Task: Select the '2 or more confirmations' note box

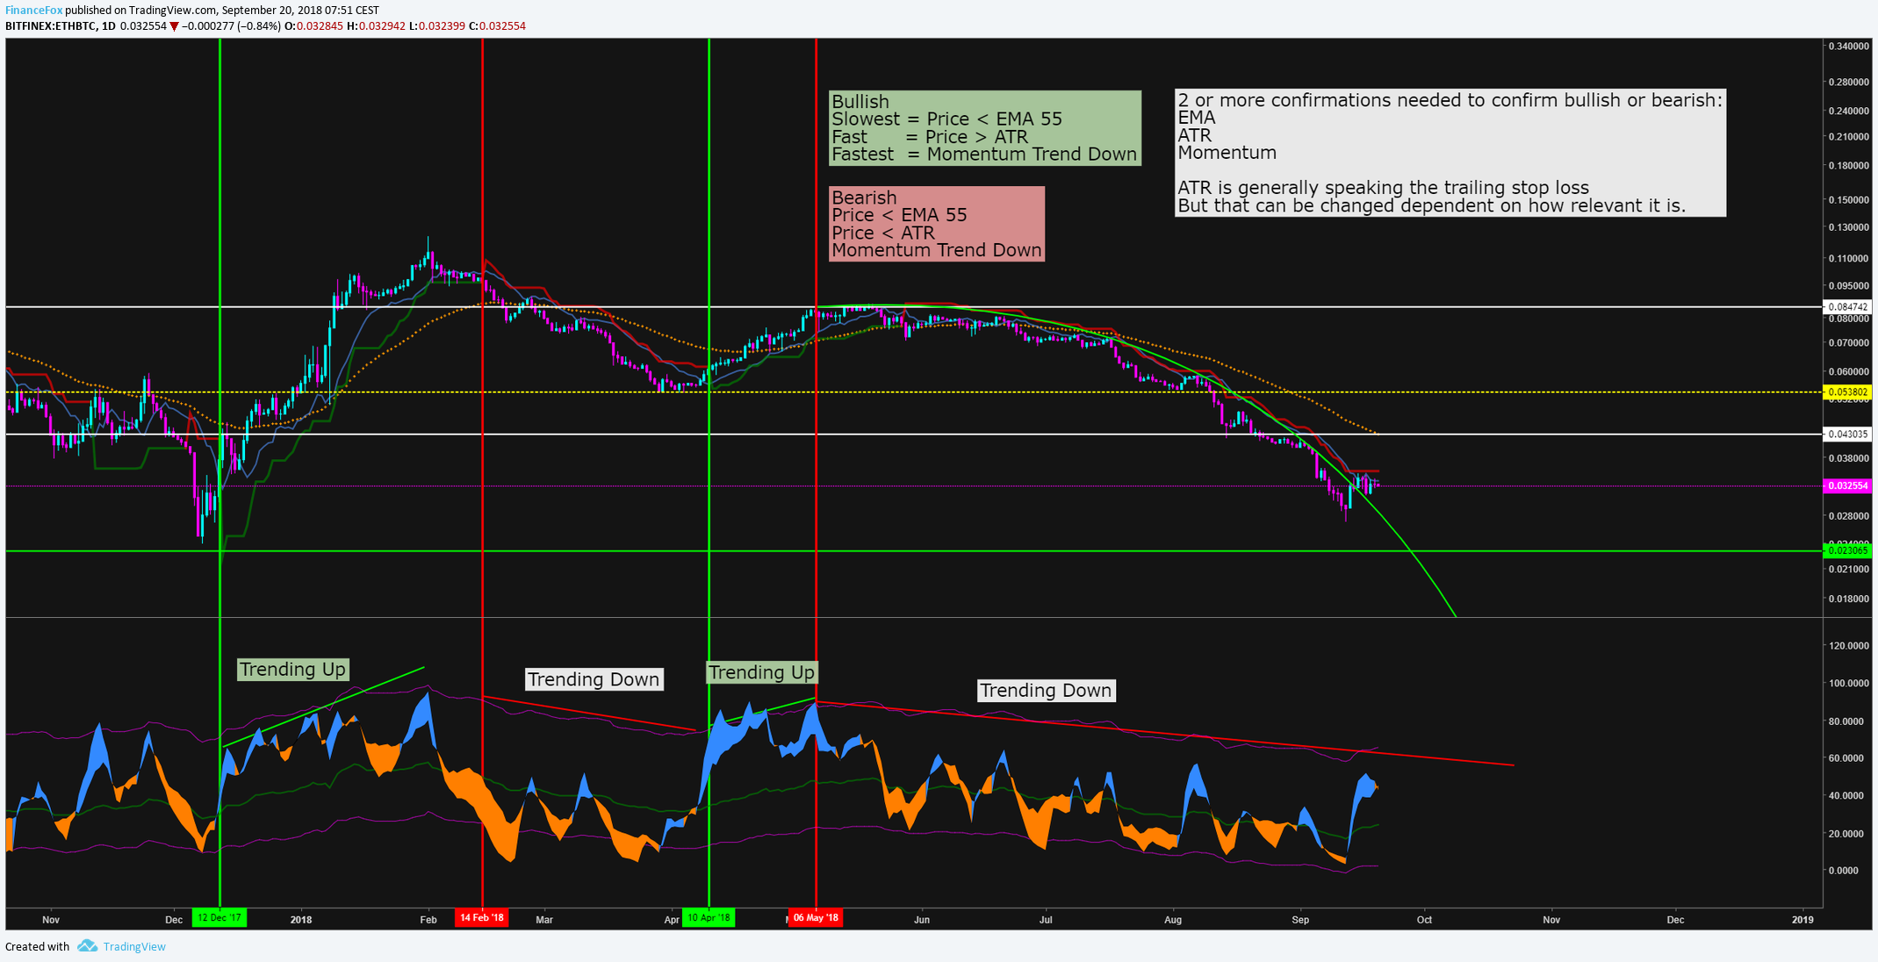Action: (x=1450, y=153)
